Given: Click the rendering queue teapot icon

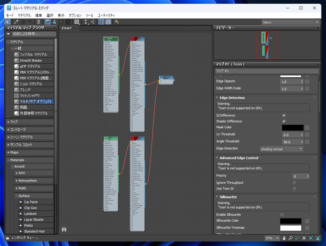Looking at the screenshot, I should (x=7, y=238).
